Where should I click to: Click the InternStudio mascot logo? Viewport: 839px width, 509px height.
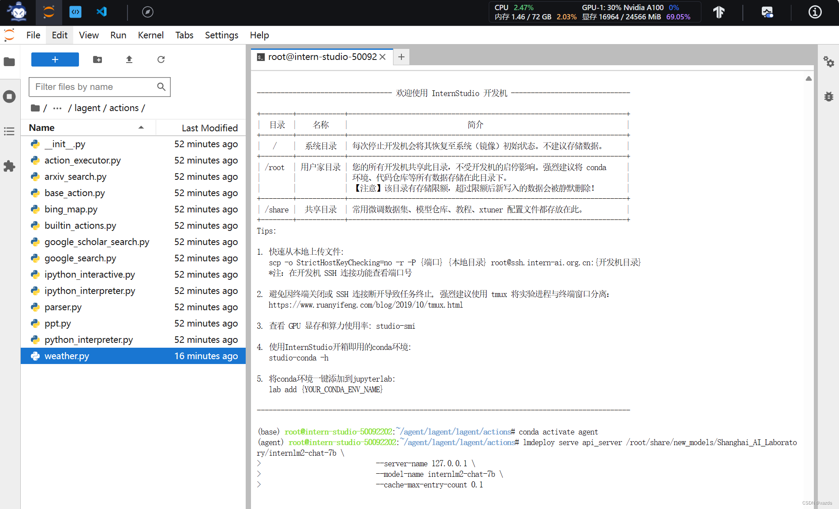click(18, 12)
